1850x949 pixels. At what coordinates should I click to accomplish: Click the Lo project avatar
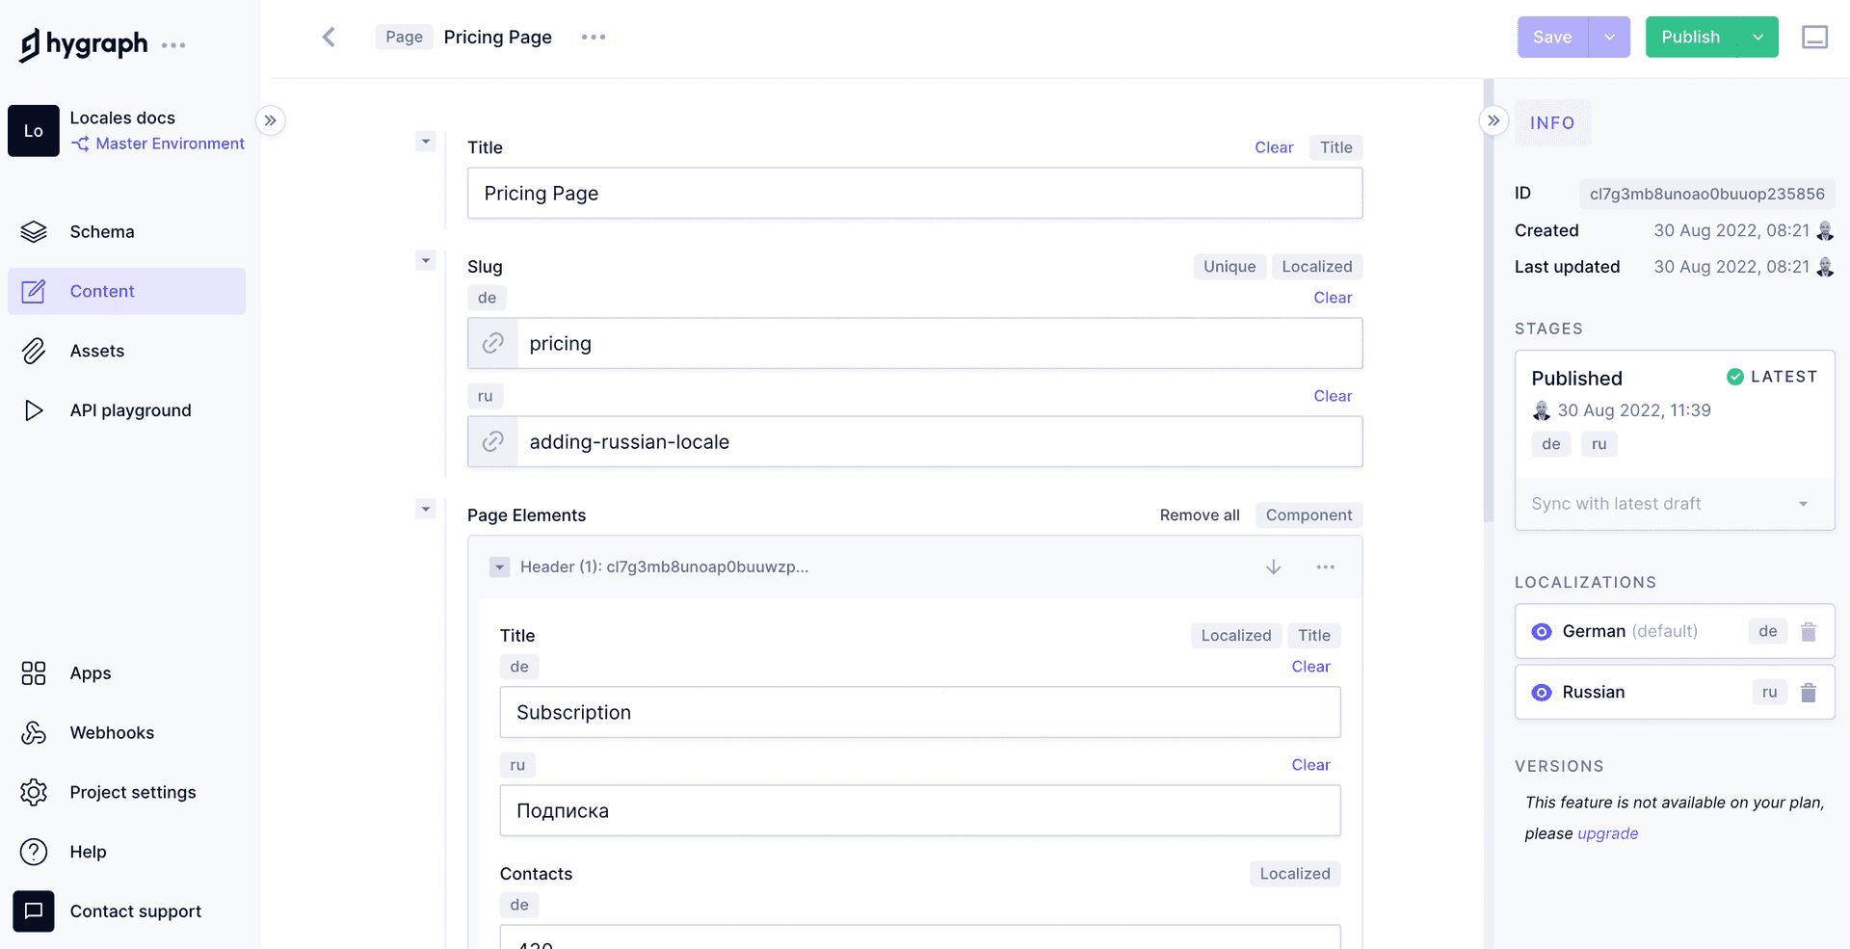[x=34, y=131]
